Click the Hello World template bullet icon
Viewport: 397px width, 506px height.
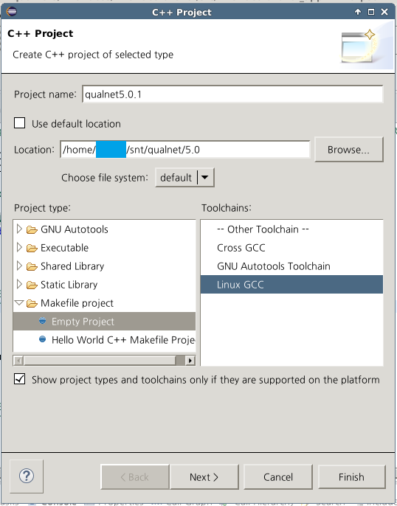pos(42,339)
